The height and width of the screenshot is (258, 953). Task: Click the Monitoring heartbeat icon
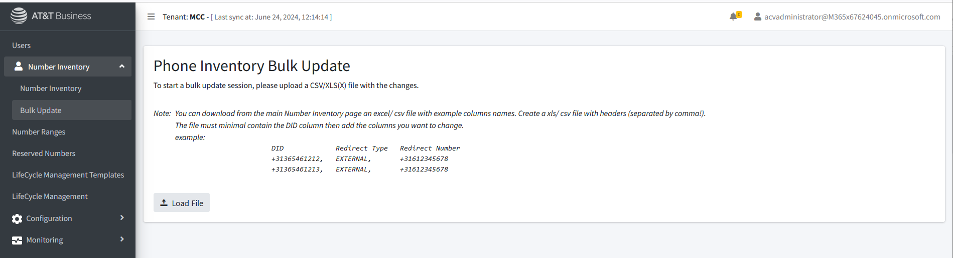tap(17, 240)
